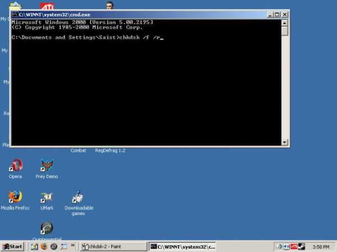The width and height of the screenshot is (337, 252).
Task: Click the cmd window scrollbar down arrow
Action: [285, 142]
